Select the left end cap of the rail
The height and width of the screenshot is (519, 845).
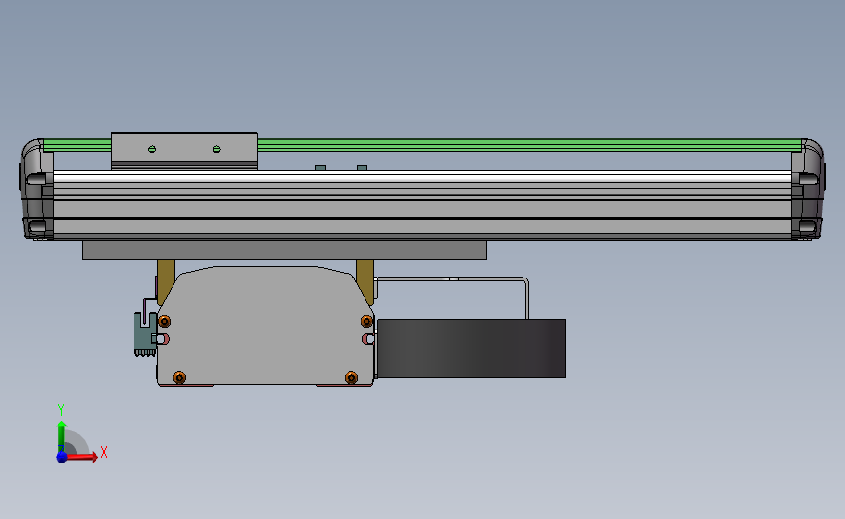pyautogui.click(x=37, y=189)
